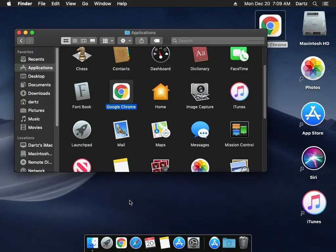The width and height of the screenshot is (336, 252).
Task: Click the Dashboard app icon
Action: [x=160, y=55]
